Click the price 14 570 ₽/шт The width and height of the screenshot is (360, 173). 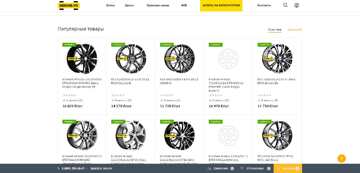tap(121, 106)
